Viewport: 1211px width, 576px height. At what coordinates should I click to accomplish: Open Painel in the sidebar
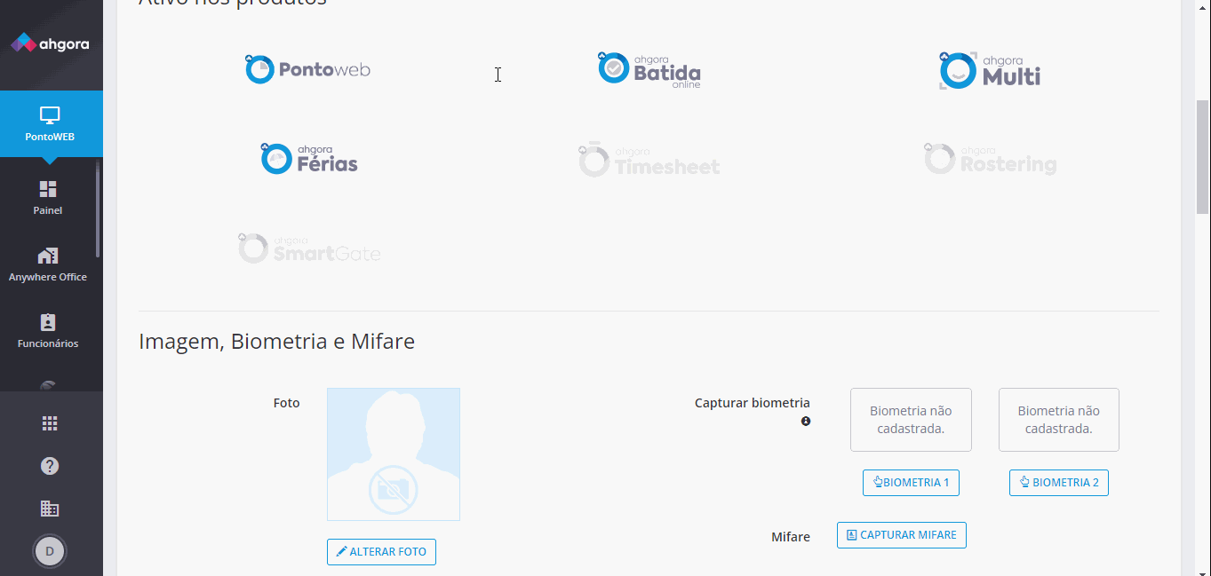(x=48, y=198)
